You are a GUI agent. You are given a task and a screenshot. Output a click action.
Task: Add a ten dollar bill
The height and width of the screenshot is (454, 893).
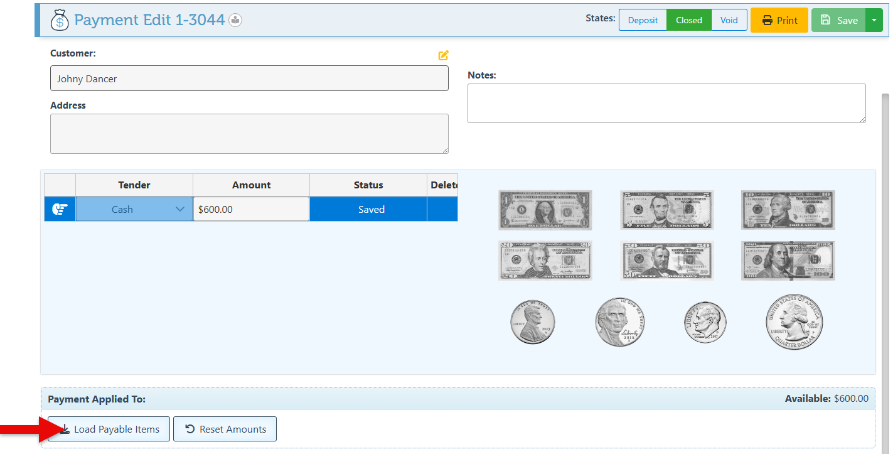[x=788, y=210]
